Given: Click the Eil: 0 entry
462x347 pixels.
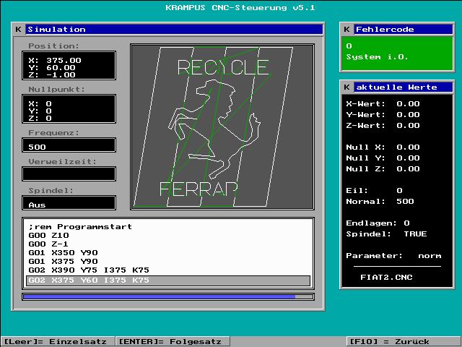Looking at the screenshot, I should [374, 191].
